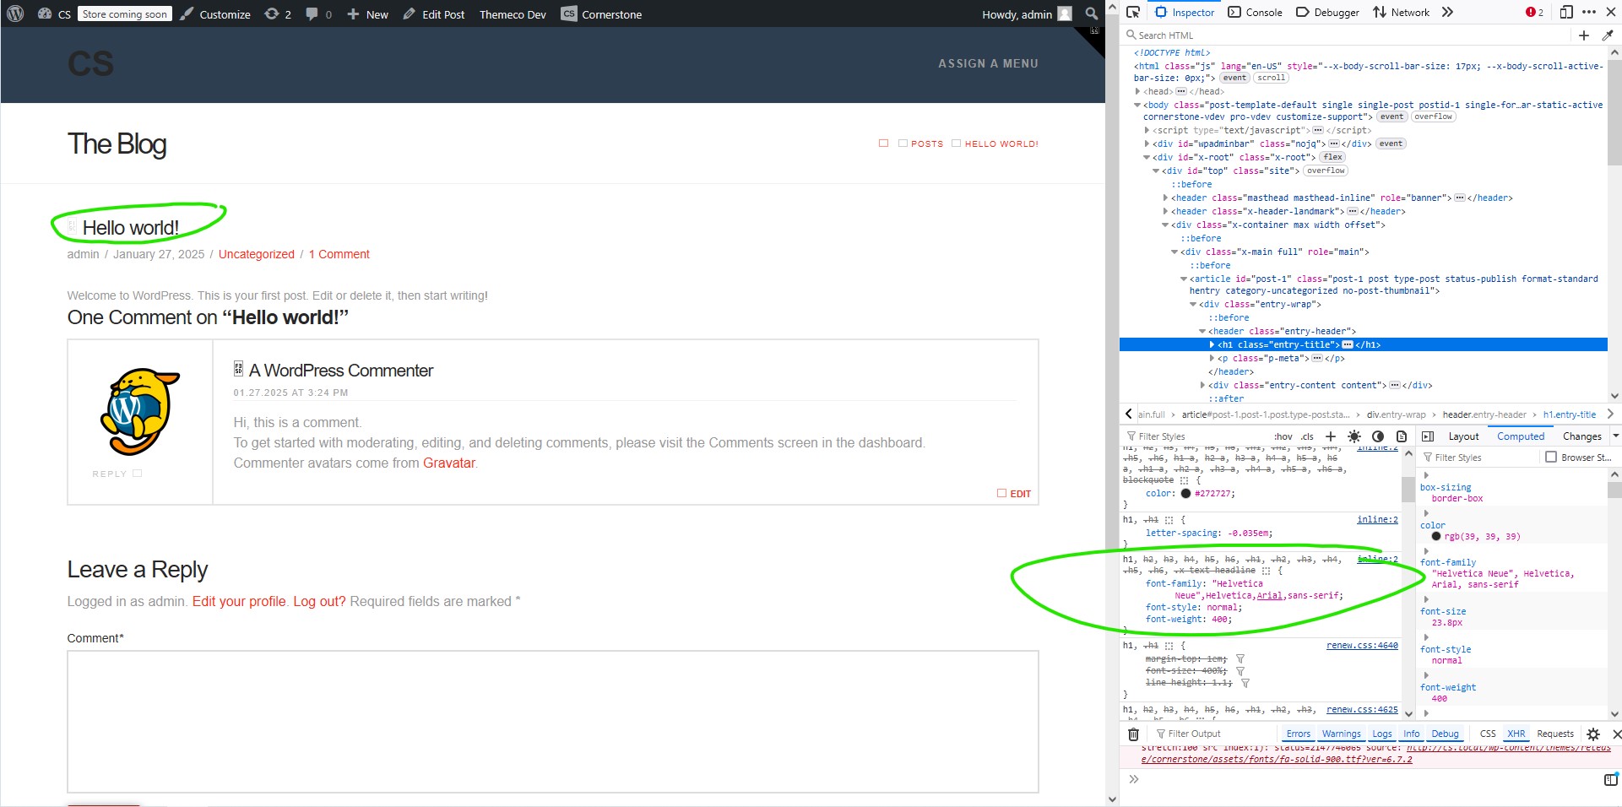The image size is (1622, 807).
Task: Enable the Browser Styles checkbox
Action: click(1550, 458)
